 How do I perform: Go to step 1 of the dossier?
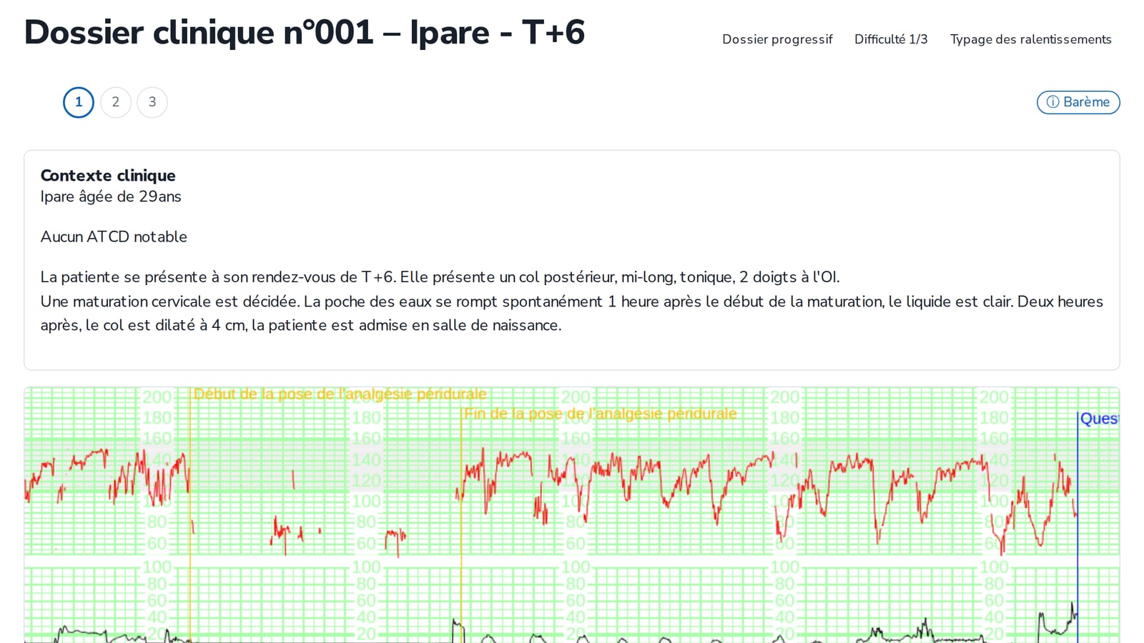[x=79, y=102]
